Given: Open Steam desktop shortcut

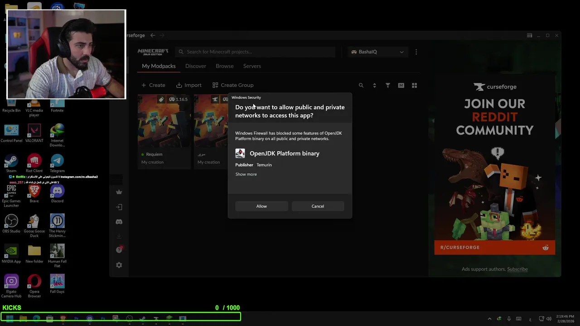Looking at the screenshot, I should click(x=11, y=163).
